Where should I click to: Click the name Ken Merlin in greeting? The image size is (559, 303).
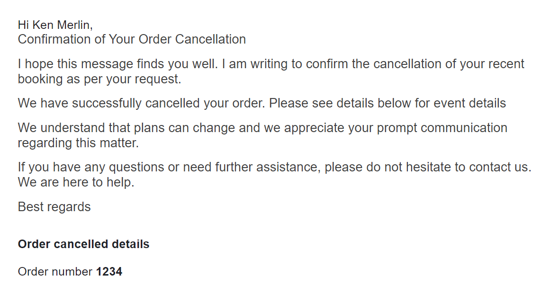click(63, 25)
